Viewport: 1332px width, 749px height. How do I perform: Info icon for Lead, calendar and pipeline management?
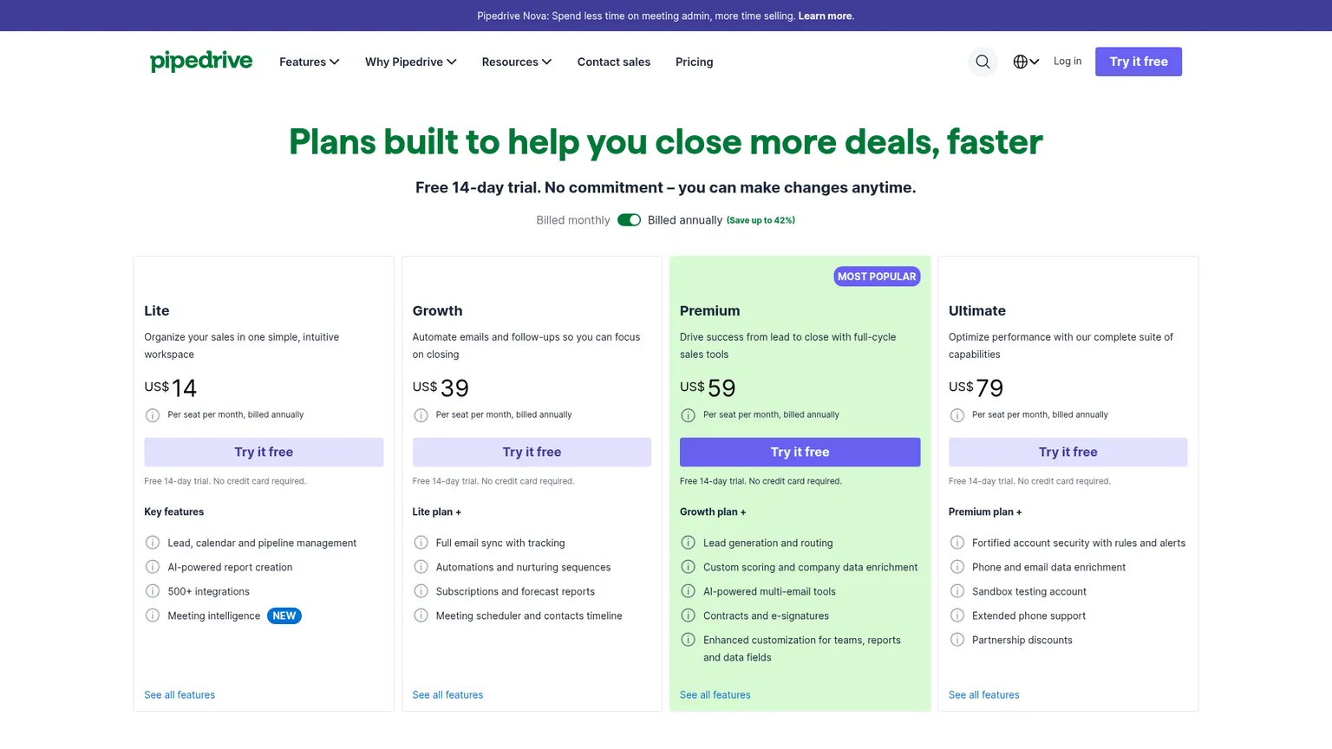[x=153, y=543]
